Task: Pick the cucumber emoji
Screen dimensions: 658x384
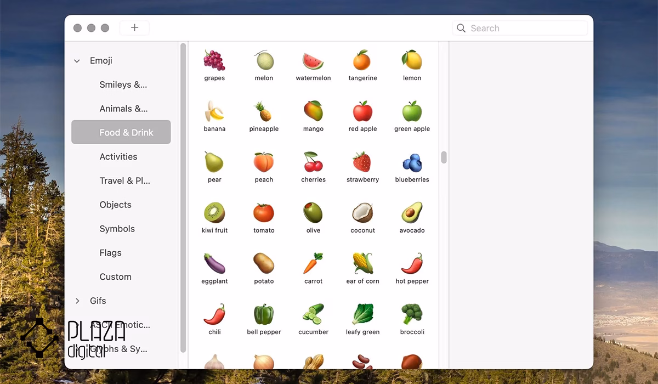Action: [x=313, y=314]
